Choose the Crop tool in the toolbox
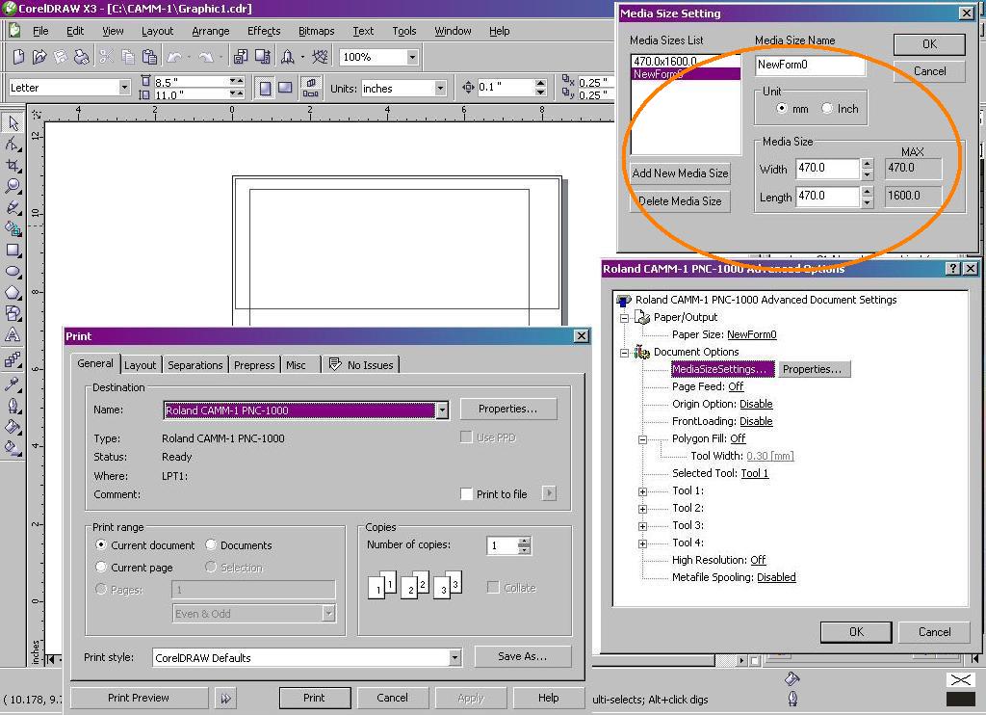The height and width of the screenshot is (715, 986). 13,166
